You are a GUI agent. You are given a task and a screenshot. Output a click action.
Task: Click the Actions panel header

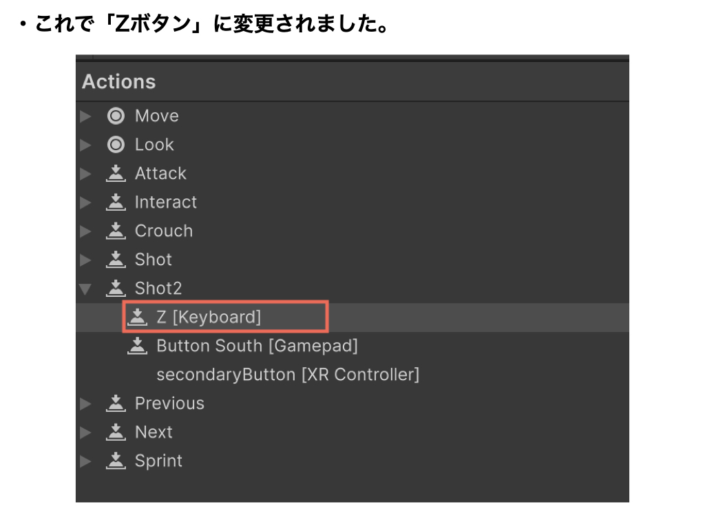point(119,81)
